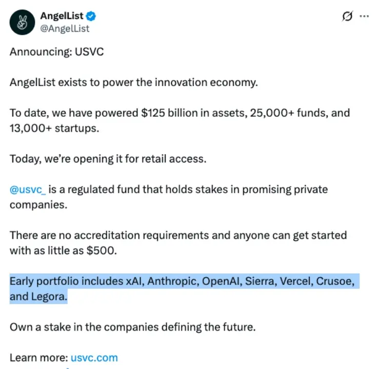Open the AngelList display name link
The width and height of the screenshot is (380, 369).
coord(63,16)
